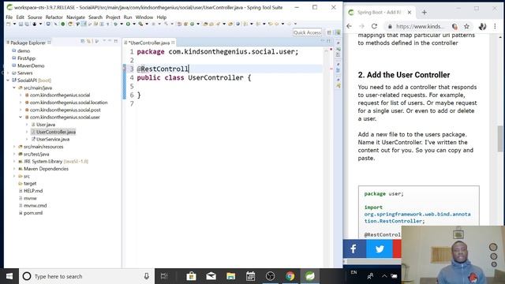The height and width of the screenshot is (284, 505).
Task: Open Chrome three-dot menu
Action: pyautogui.click(x=495, y=26)
